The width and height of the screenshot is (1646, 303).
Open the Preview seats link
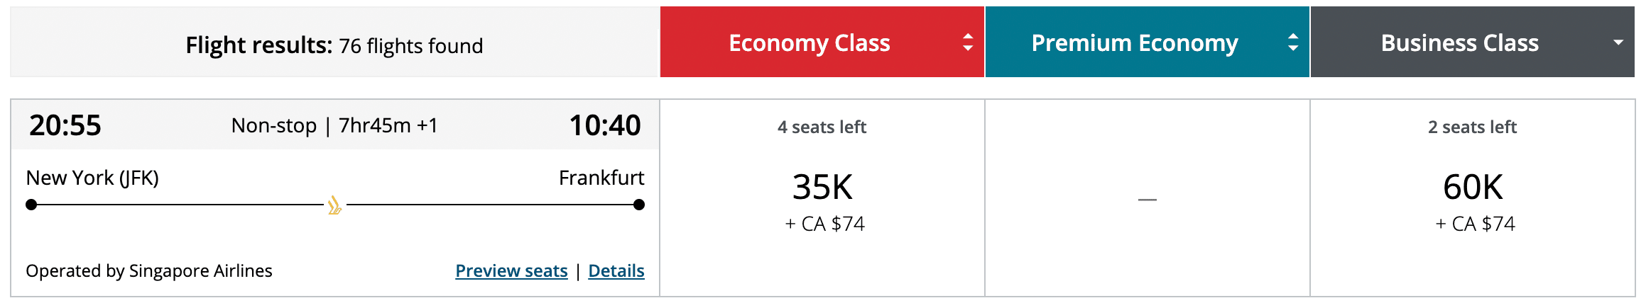click(x=511, y=270)
